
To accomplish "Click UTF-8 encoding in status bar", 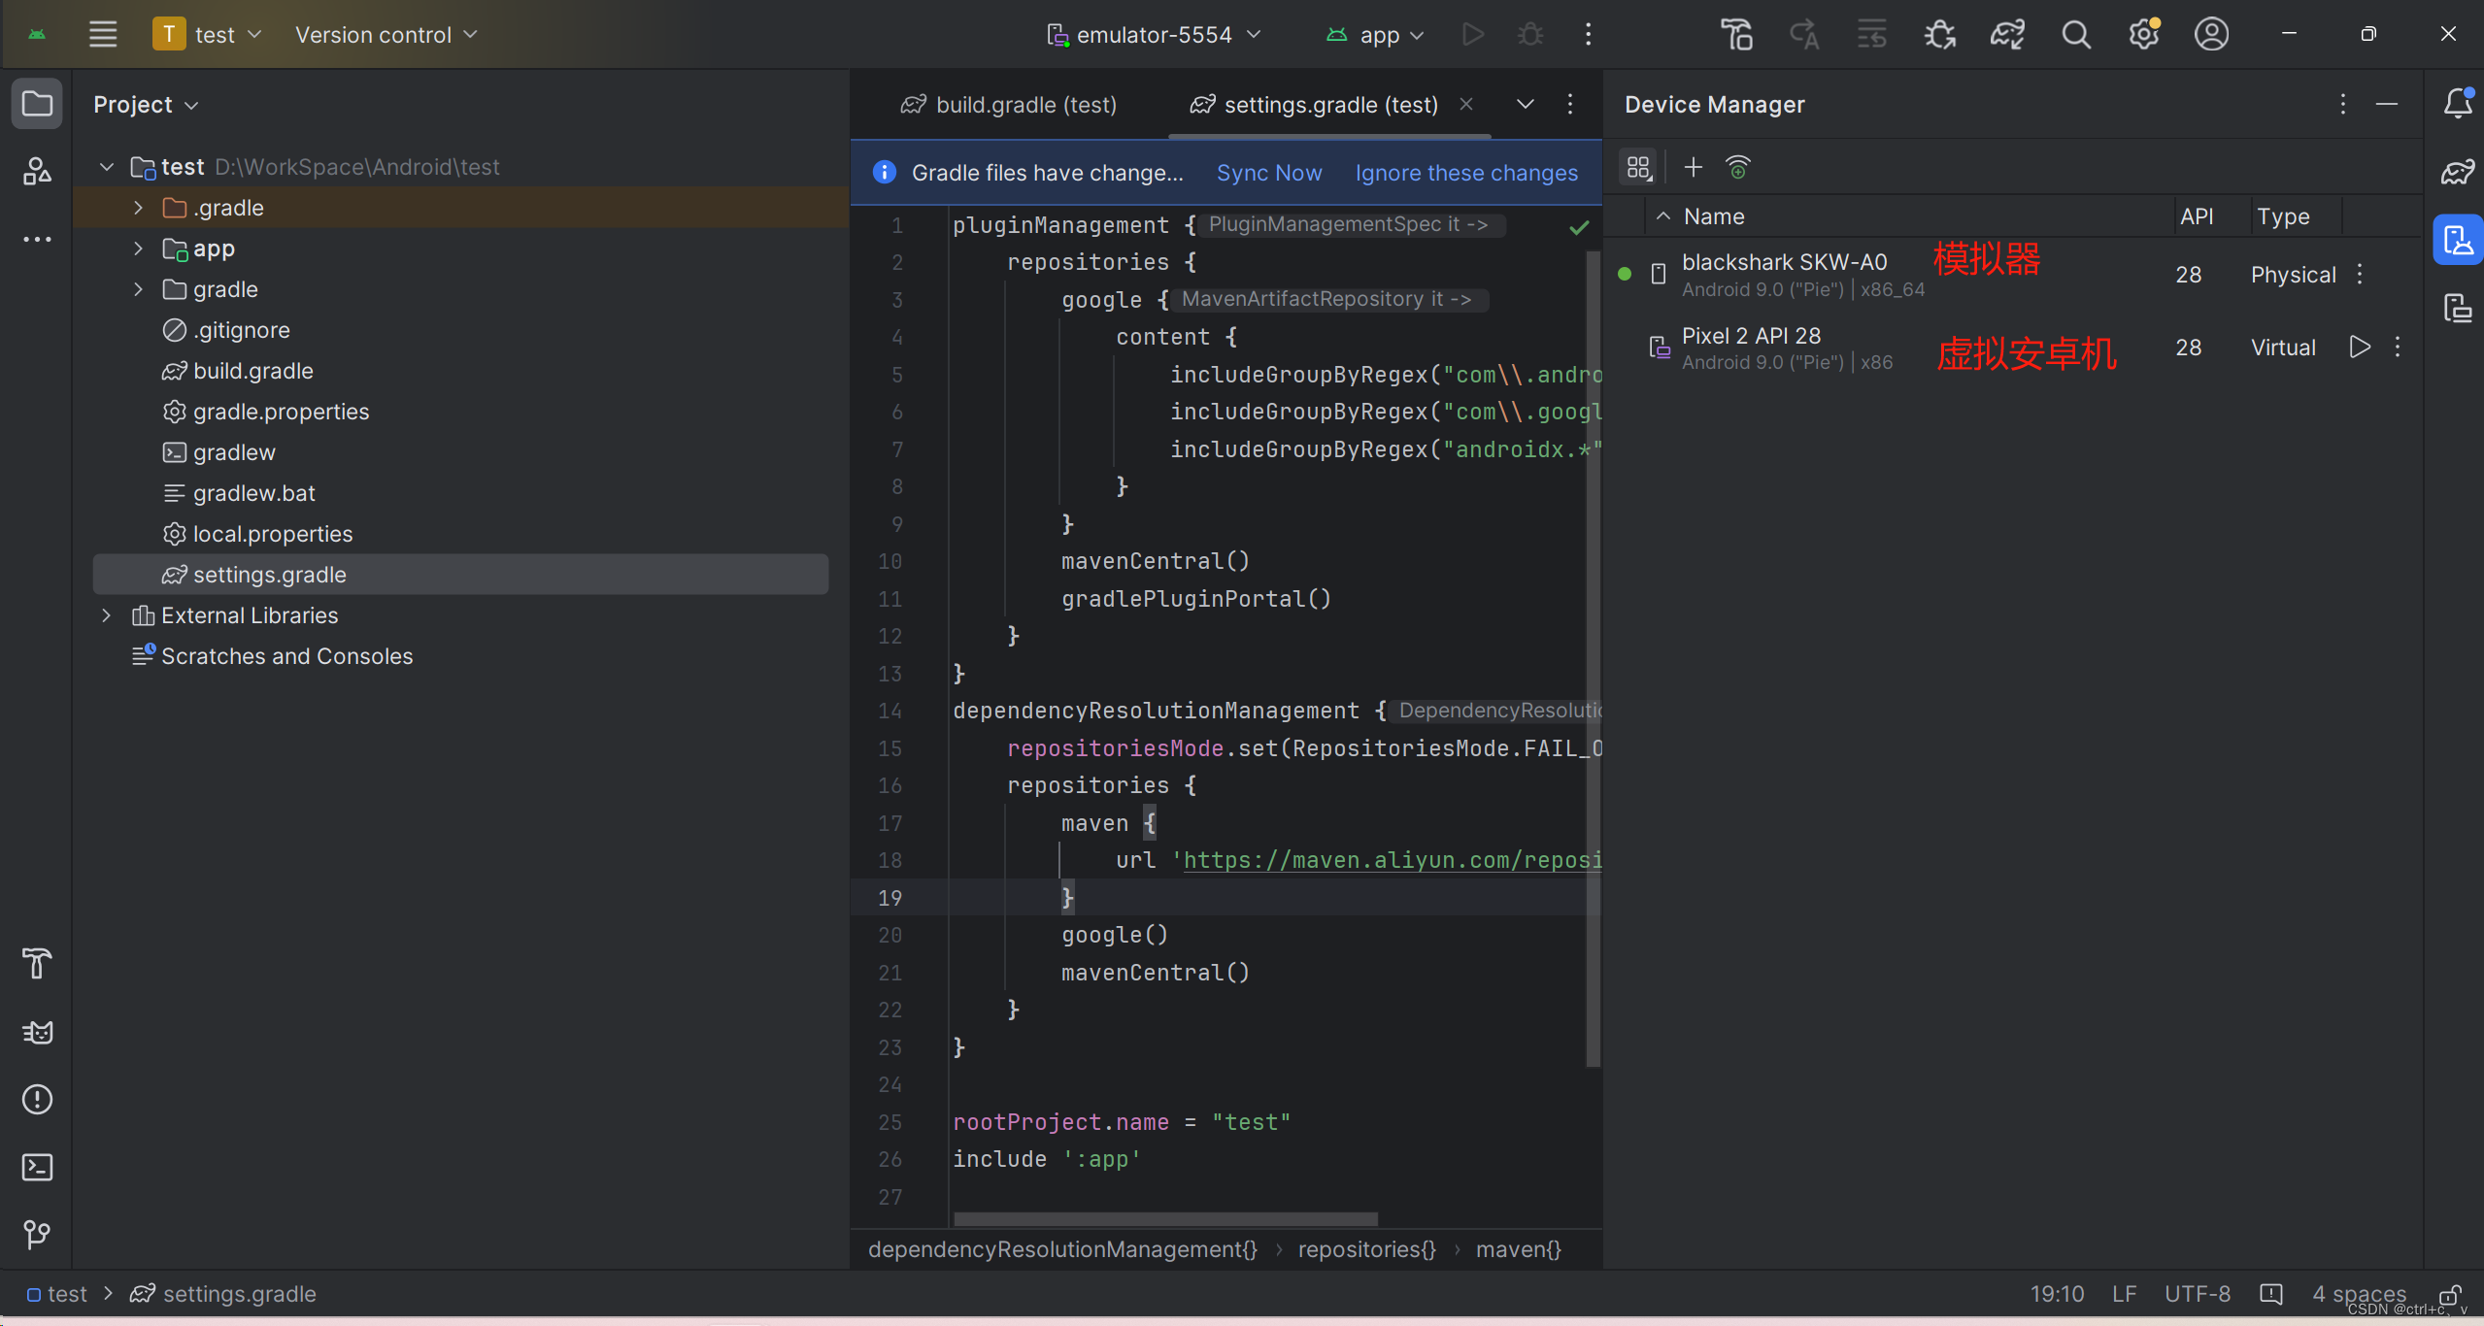I will point(2198,1294).
